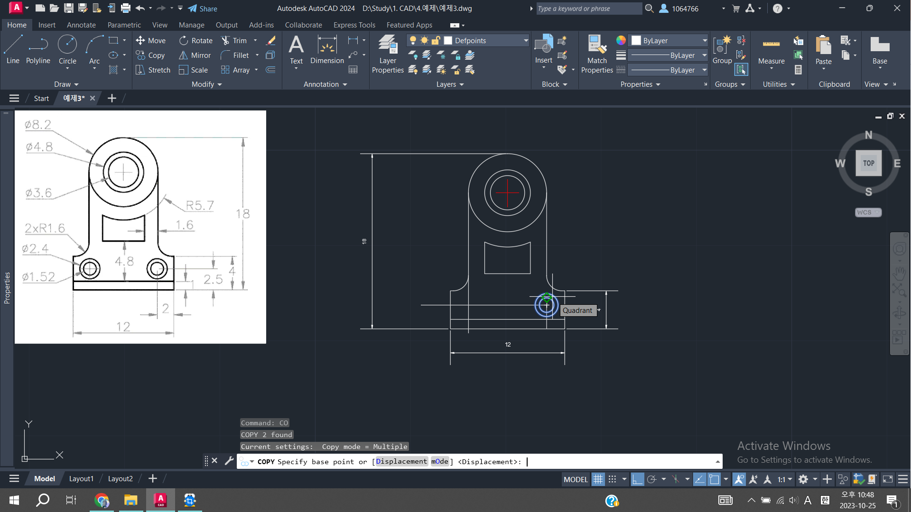The height and width of the screenshot is (512, 911).
Task: Click the Displacement command option
Action: [x=401, y=461]
